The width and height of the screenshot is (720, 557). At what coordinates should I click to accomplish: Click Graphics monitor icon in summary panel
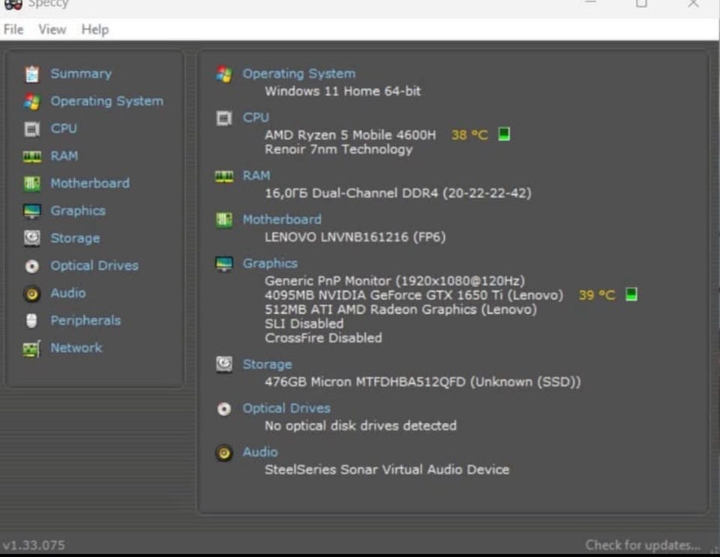point(224,265)
